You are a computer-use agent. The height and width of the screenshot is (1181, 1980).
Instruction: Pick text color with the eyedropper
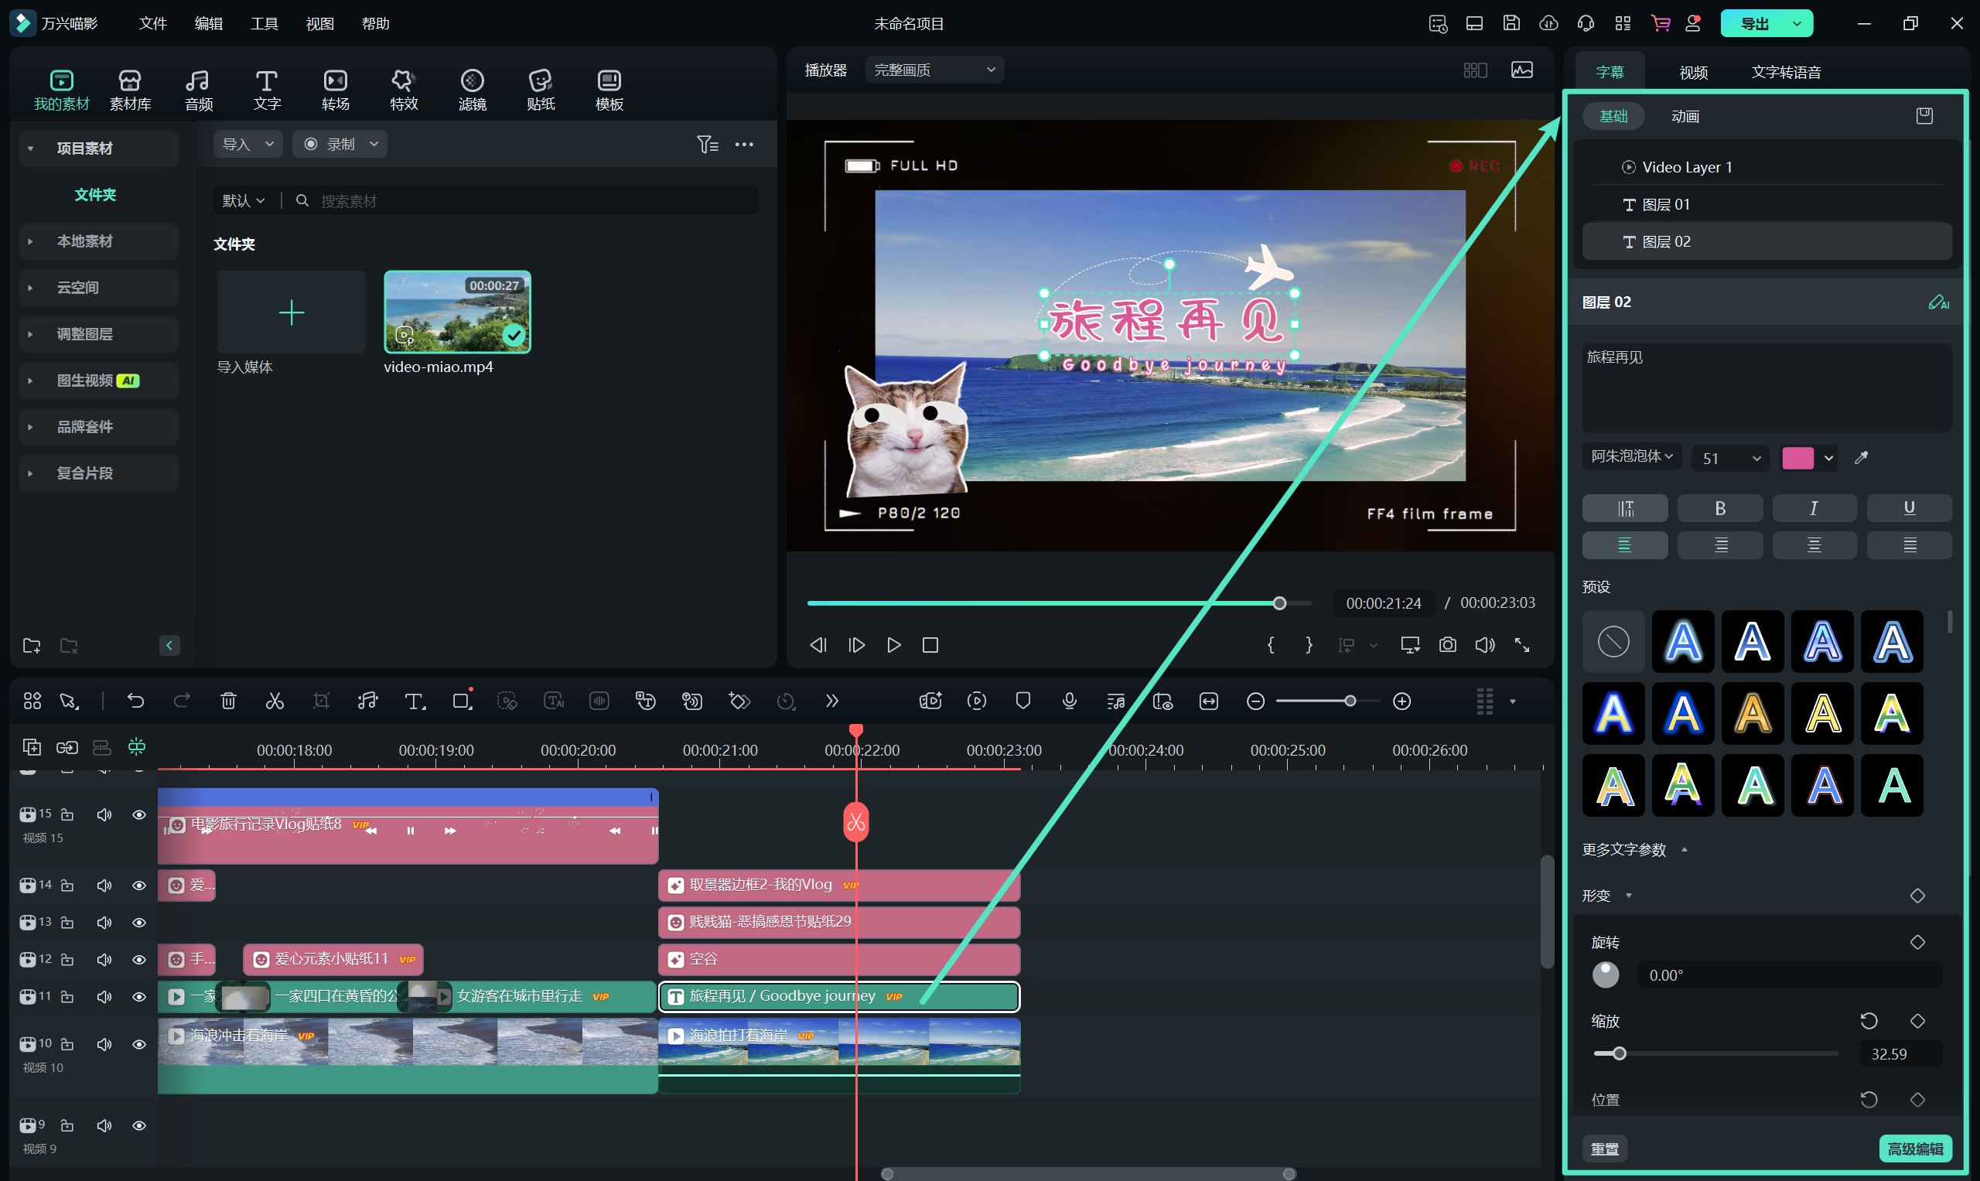pos(1862,458)
